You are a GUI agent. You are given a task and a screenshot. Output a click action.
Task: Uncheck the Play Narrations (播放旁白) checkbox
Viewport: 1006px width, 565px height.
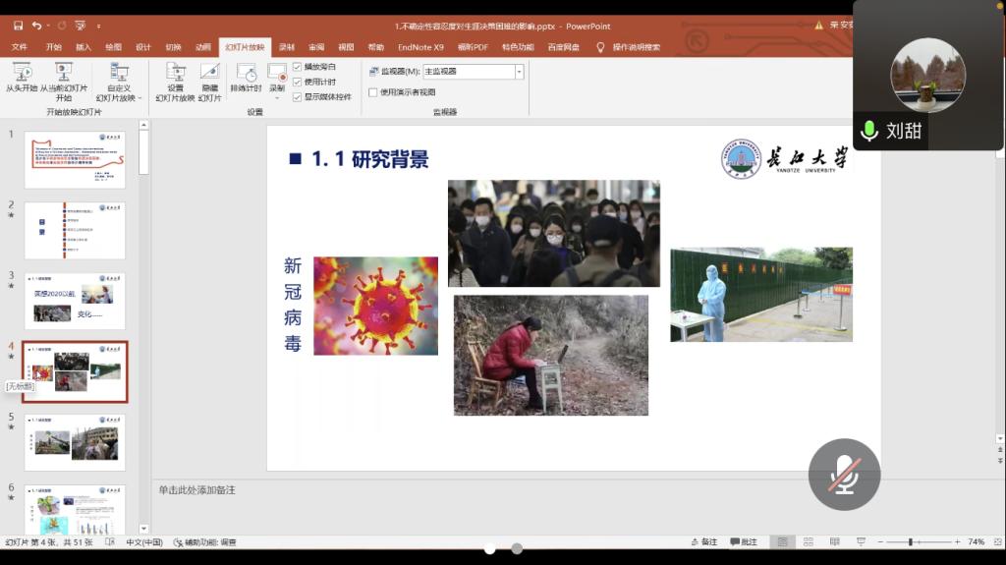(297, 67)
